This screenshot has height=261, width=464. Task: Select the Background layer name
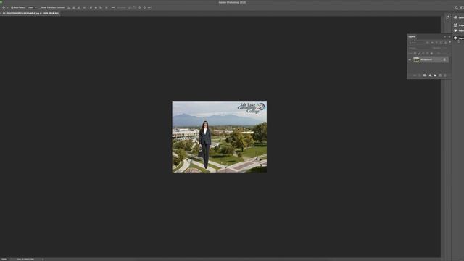tap(426, 59)
